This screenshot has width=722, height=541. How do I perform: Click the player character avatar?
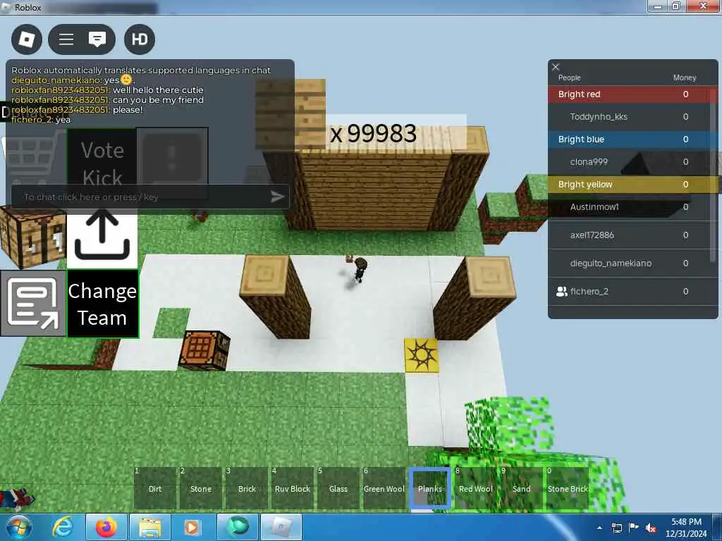coord(360,270)
